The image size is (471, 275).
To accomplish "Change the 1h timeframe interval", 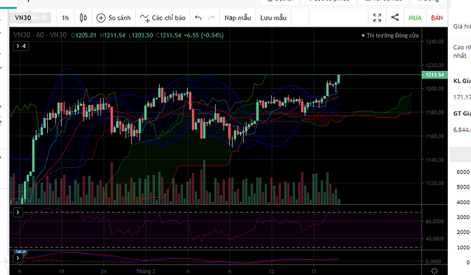I will [x=65, y=18].
